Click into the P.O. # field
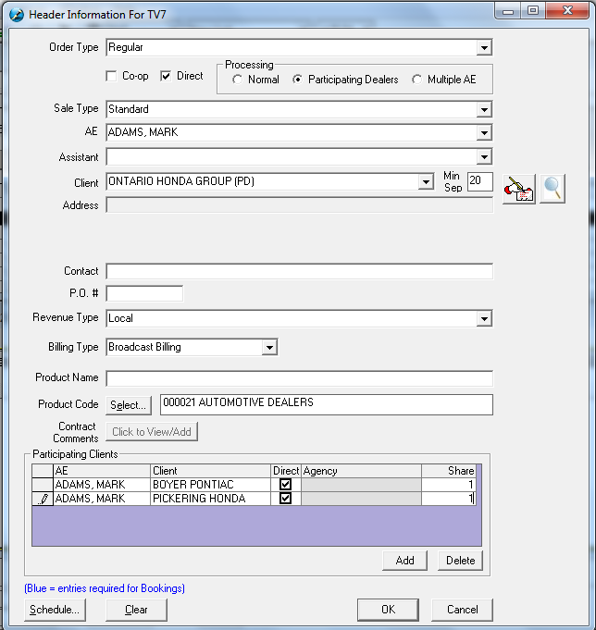Image resolution: width=596 pixels, height=630 pixels. (144, 294)
